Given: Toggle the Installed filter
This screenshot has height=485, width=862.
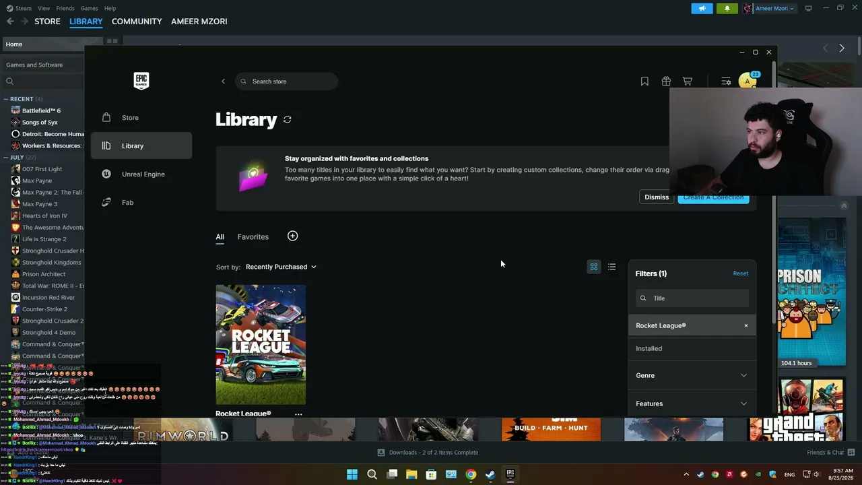Looking at the screenshot, I should [692, 348].
